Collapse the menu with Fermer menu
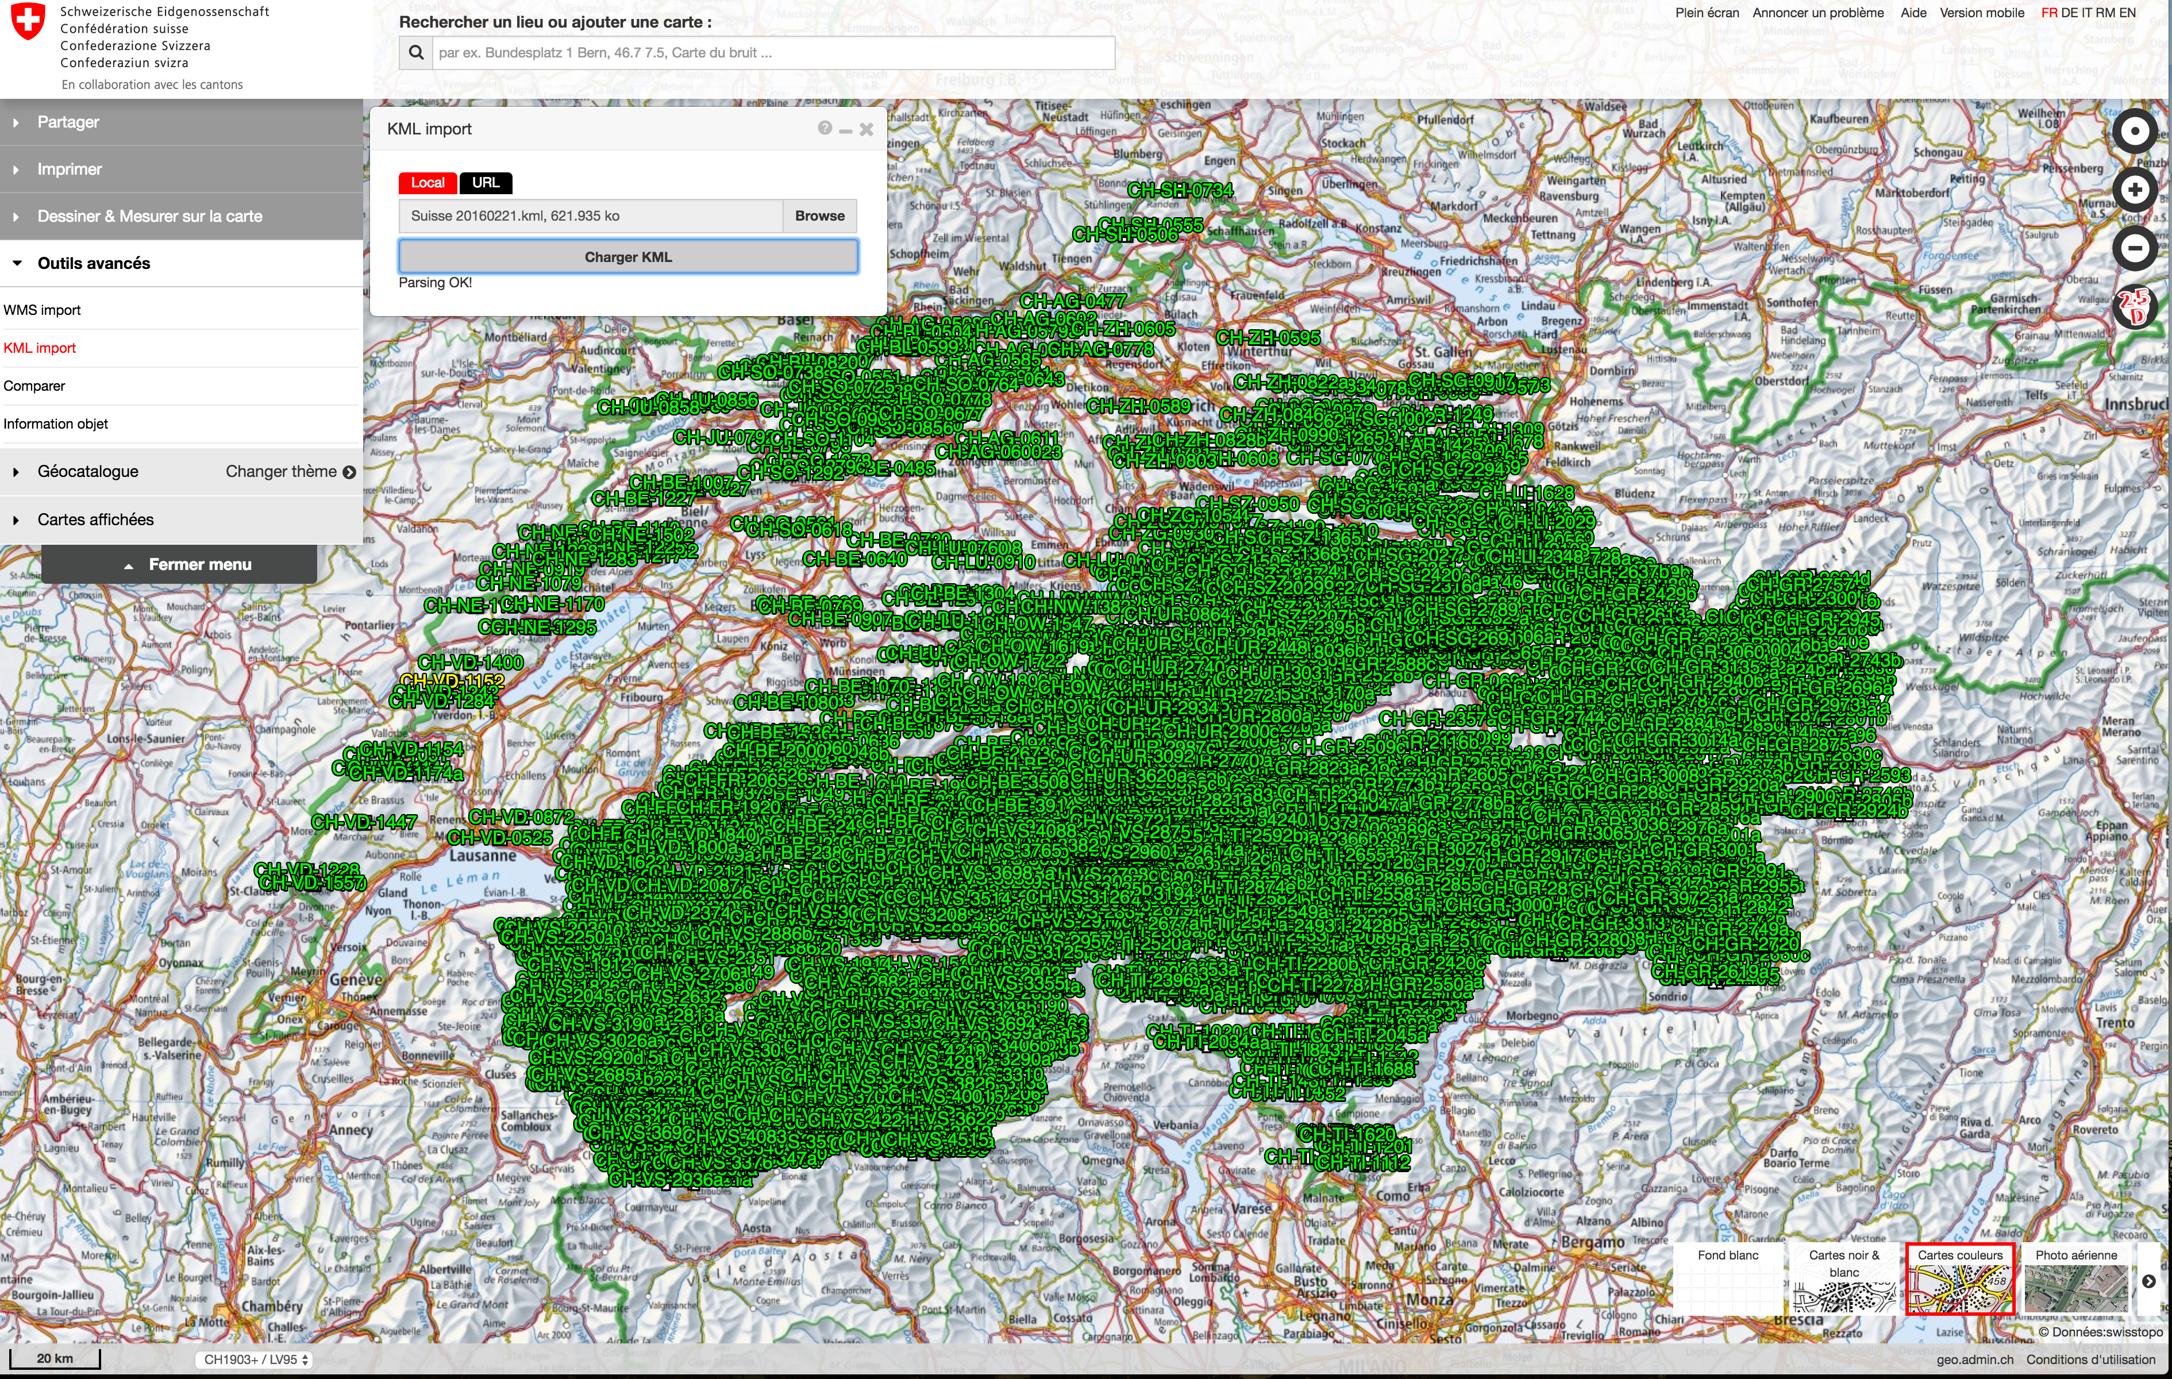The width and height of the screenshot is (2172, 1379). point(179,565)
